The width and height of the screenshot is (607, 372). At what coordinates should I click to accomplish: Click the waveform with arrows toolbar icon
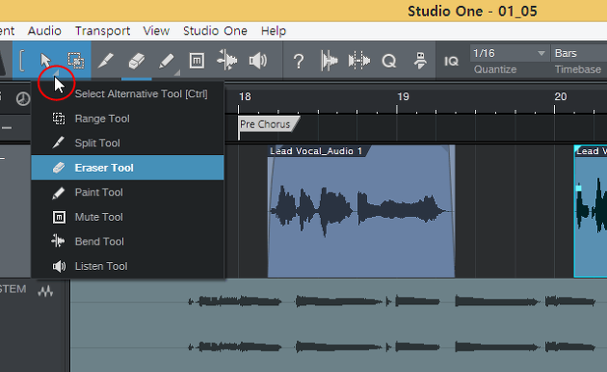(358, 61)
